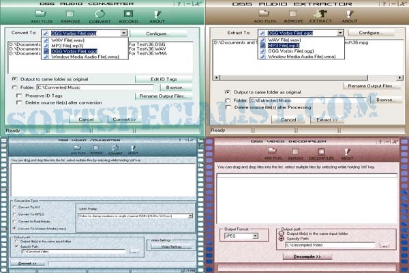This screenshot has height=273, width=409.
Task: Click Cancel button in Audio Converter
Action: (x=86, y=119)
